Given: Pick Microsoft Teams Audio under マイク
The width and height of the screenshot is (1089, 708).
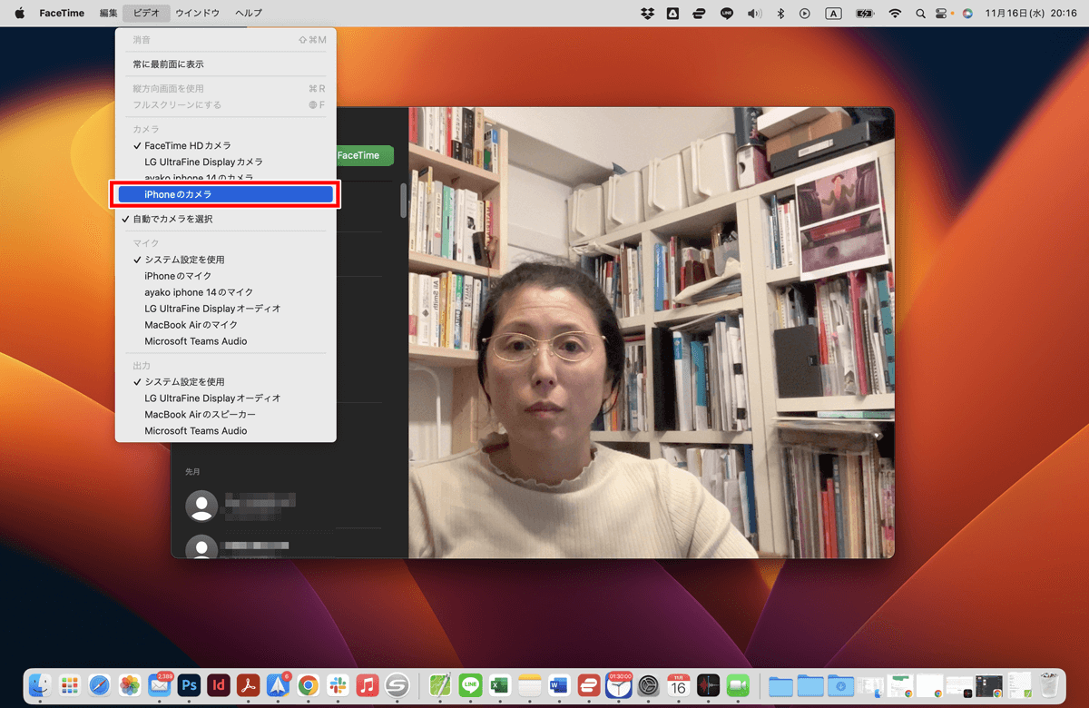Looking at the screenshot, I should coord(225,341).
